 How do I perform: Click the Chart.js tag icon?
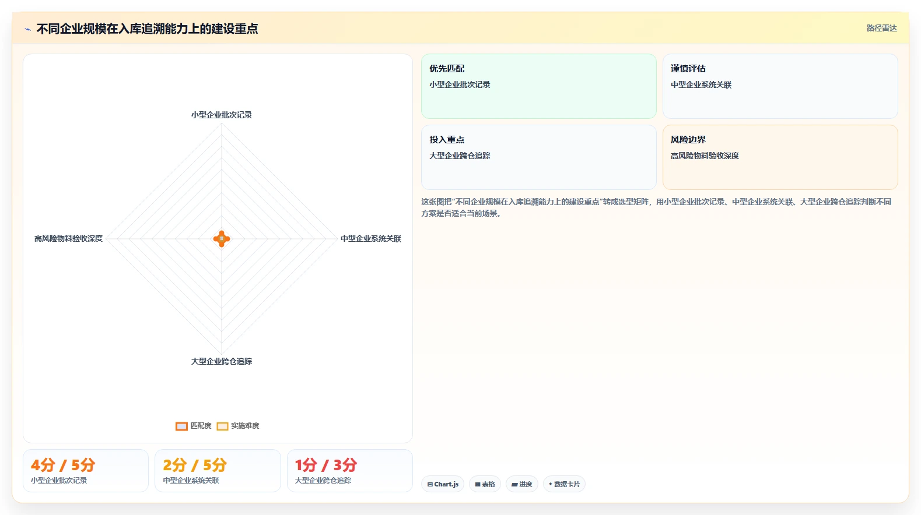430,484
